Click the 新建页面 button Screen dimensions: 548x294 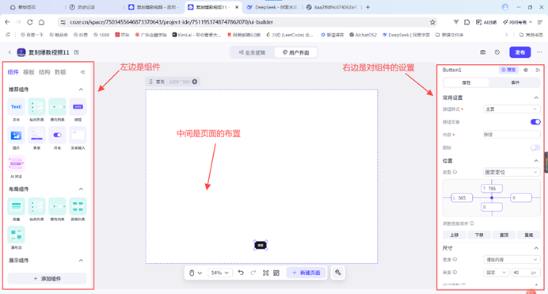[x=306, y=273]
